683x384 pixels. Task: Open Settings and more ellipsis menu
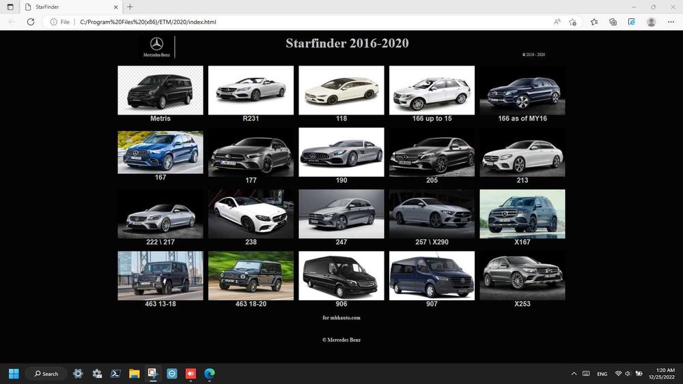coord(671,22)
